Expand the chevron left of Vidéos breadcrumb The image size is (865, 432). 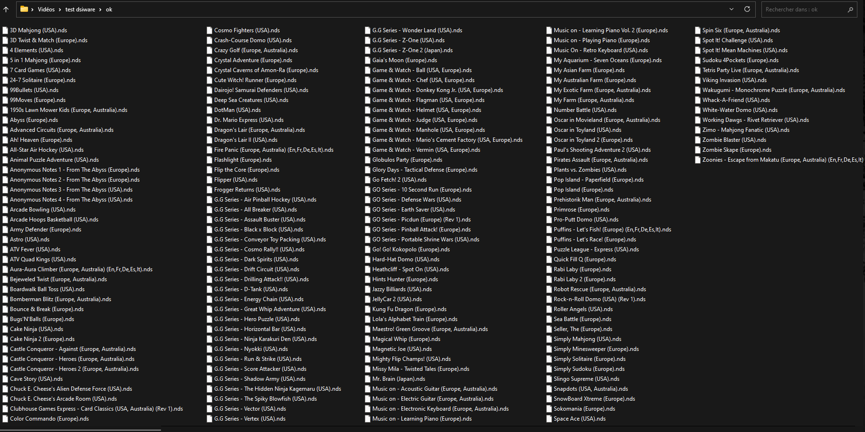click(x=32, y=9)
